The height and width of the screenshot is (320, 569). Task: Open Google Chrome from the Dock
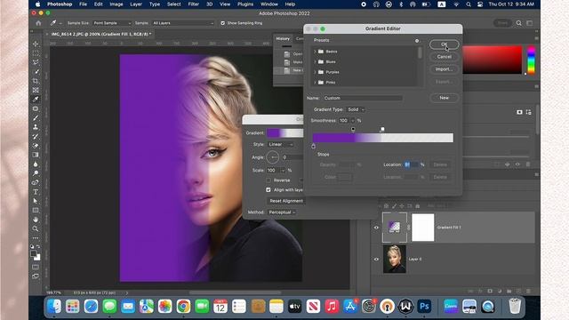184,306
